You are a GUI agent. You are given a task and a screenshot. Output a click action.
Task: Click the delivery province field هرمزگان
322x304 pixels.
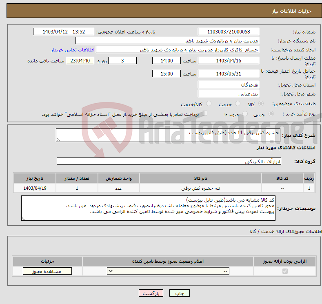tap(229, 84)
